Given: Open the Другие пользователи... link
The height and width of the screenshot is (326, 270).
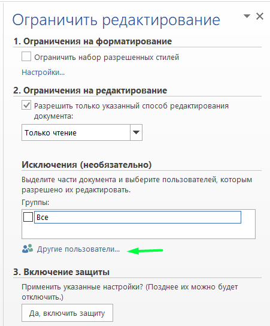Looking at the screenshot, I should [x=78, y=249].
